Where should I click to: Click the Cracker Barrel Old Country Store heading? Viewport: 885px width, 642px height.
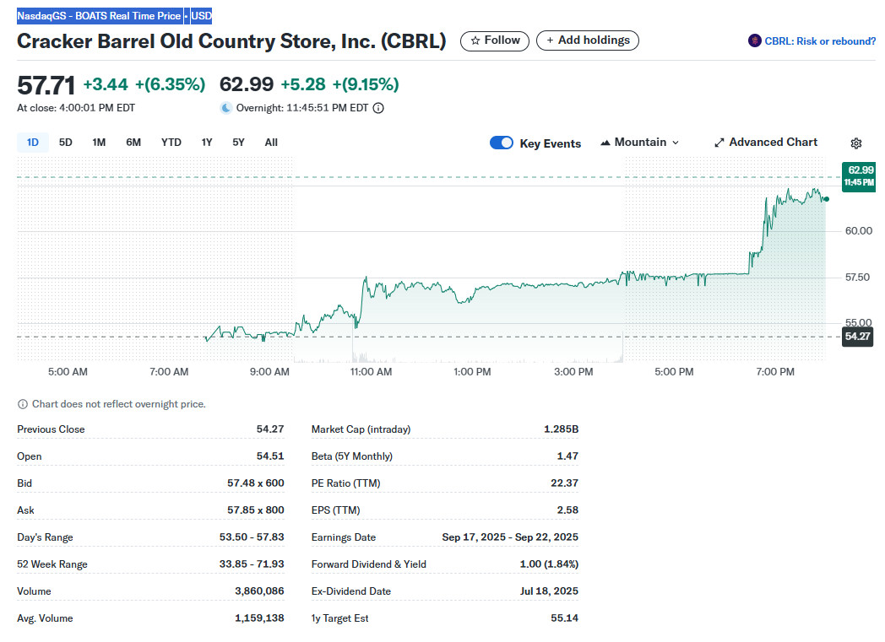(231, 41)
